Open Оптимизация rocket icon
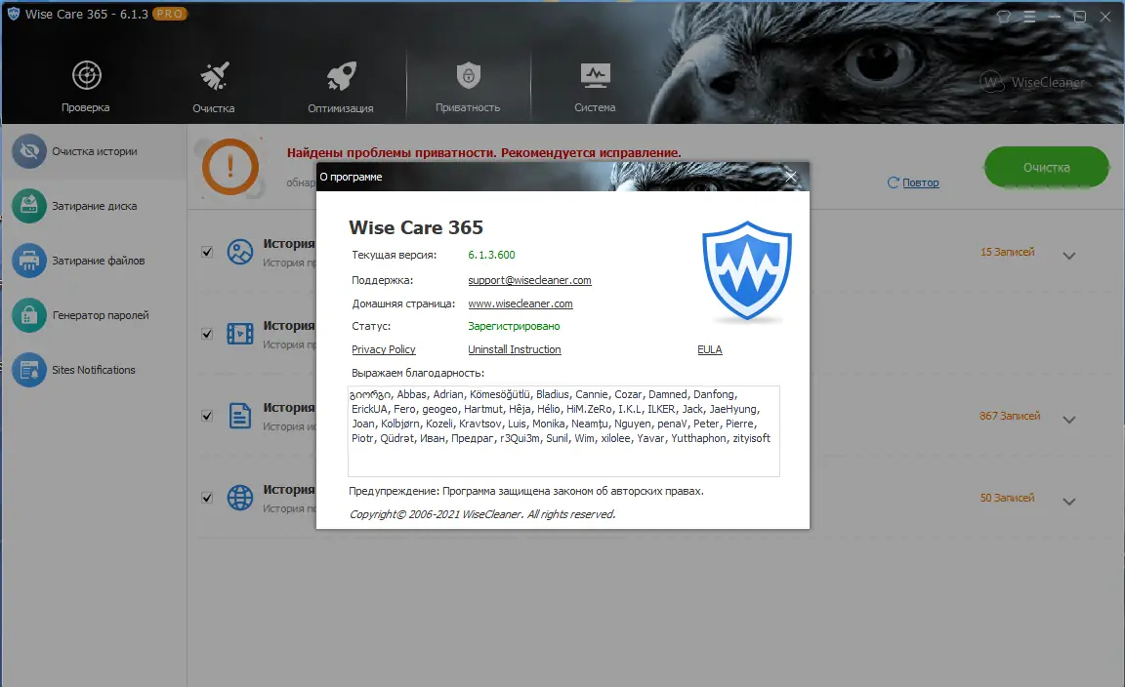 (x=341, y=75)
